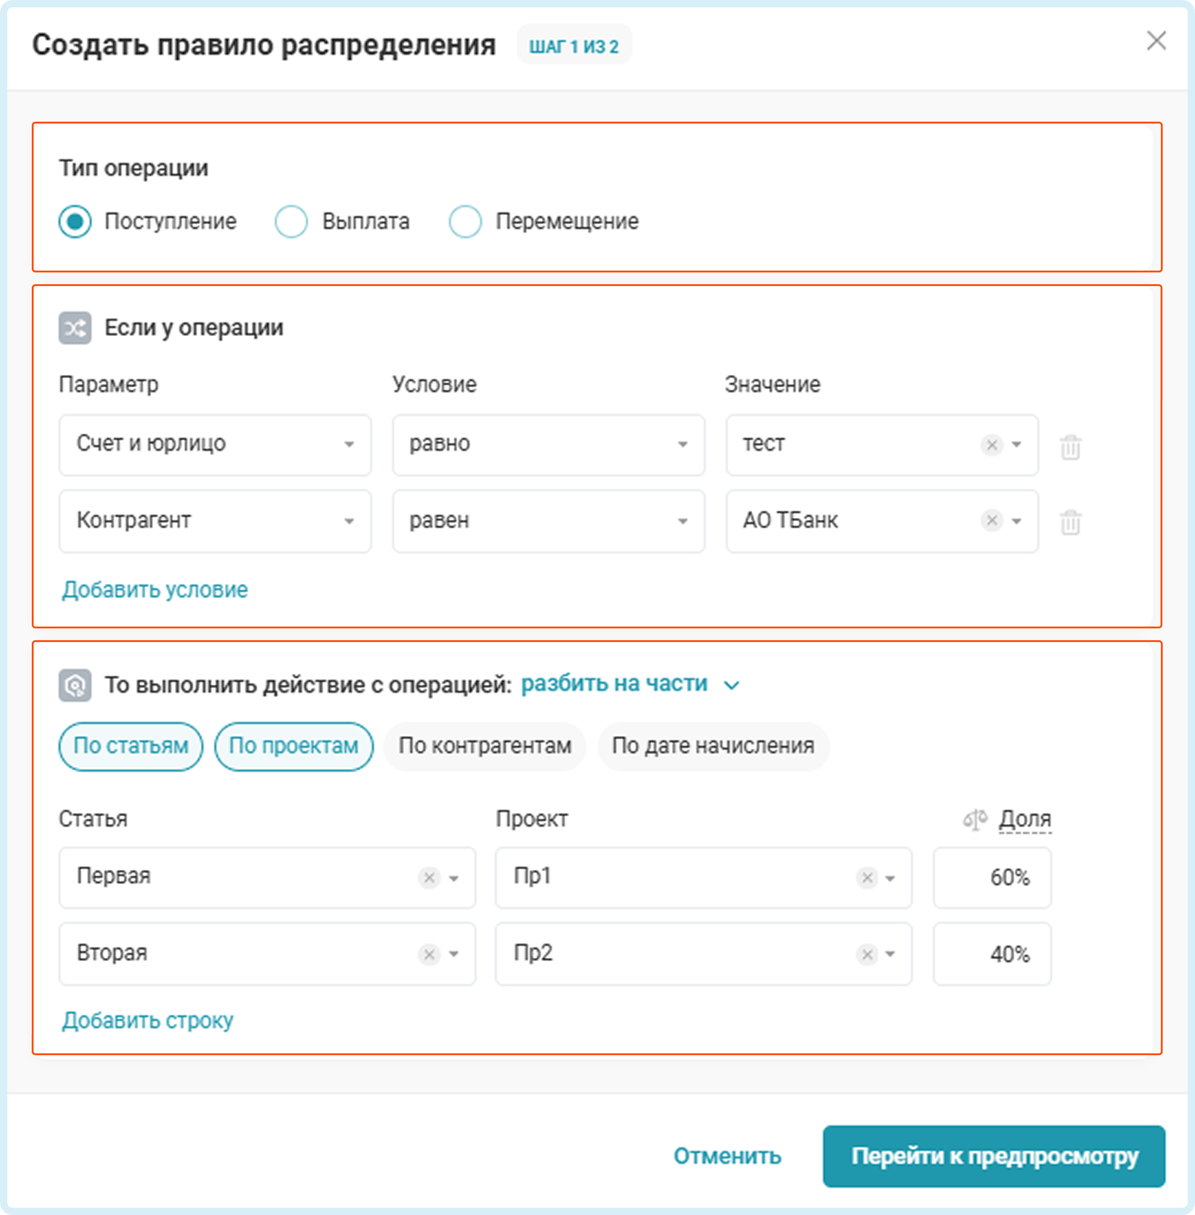This screenshot has width=1195, height=1215.
Task: Clear the АО ТБанк value selection
Action: [x=992, y=521]
